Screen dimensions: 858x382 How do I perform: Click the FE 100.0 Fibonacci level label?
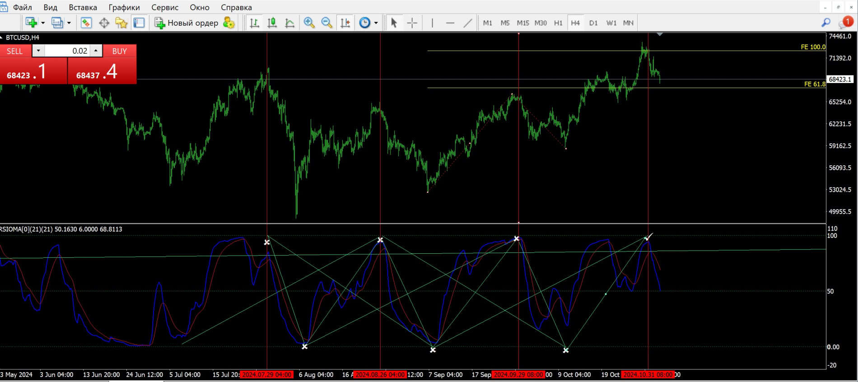(813, 47)
